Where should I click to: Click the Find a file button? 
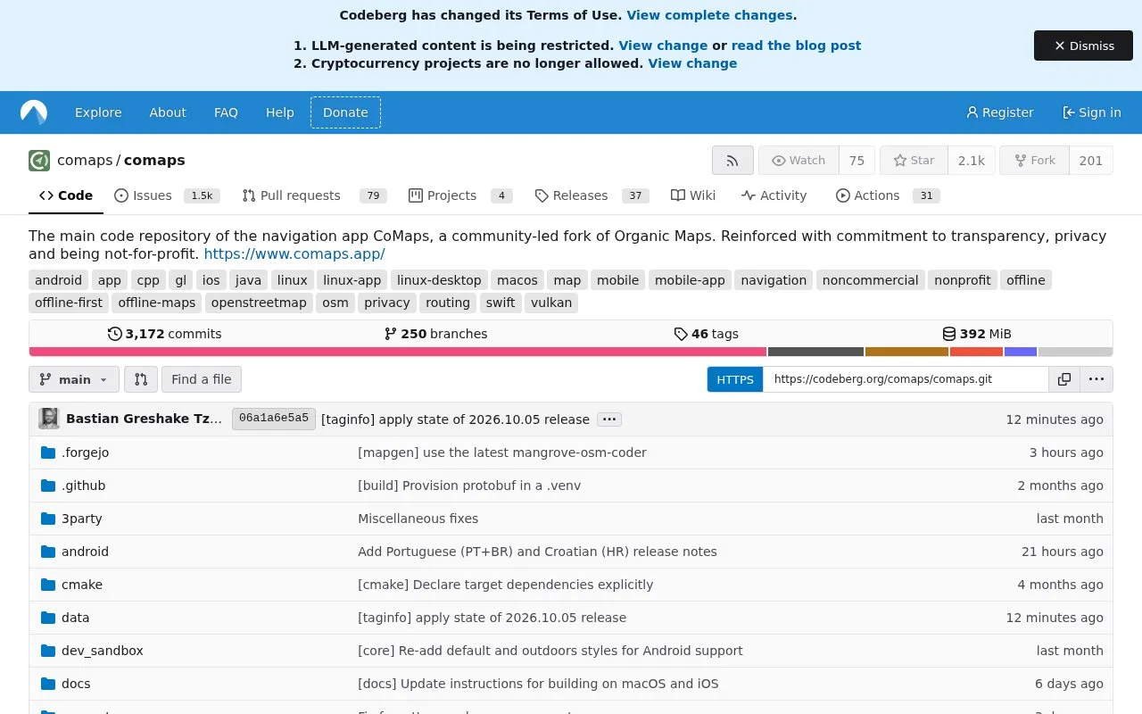(x=202, y=379)
